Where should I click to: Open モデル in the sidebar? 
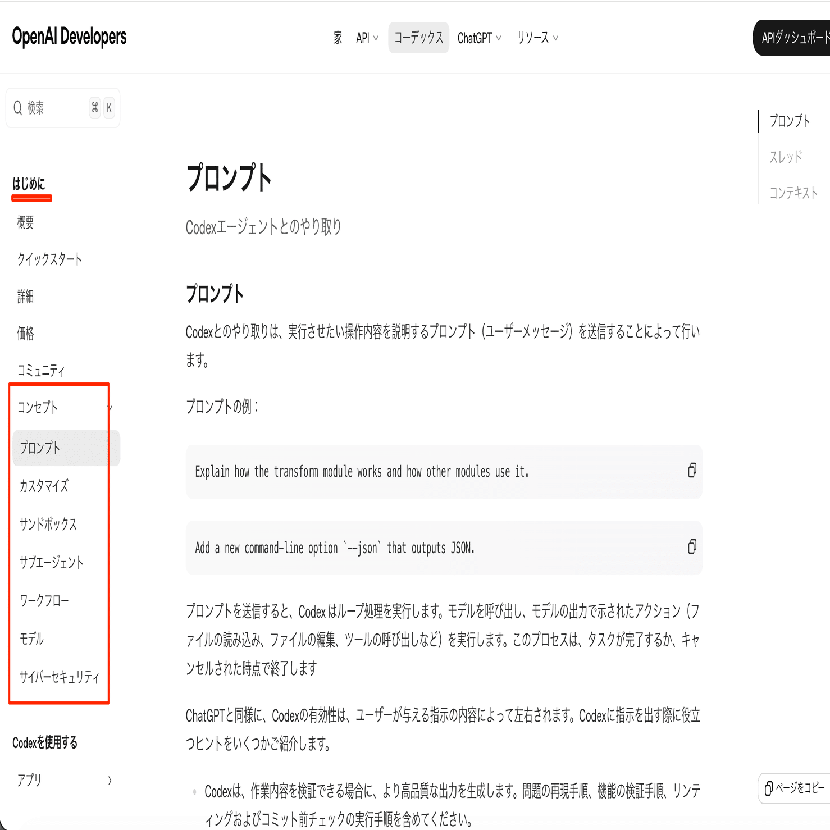[x=31, y=639]
